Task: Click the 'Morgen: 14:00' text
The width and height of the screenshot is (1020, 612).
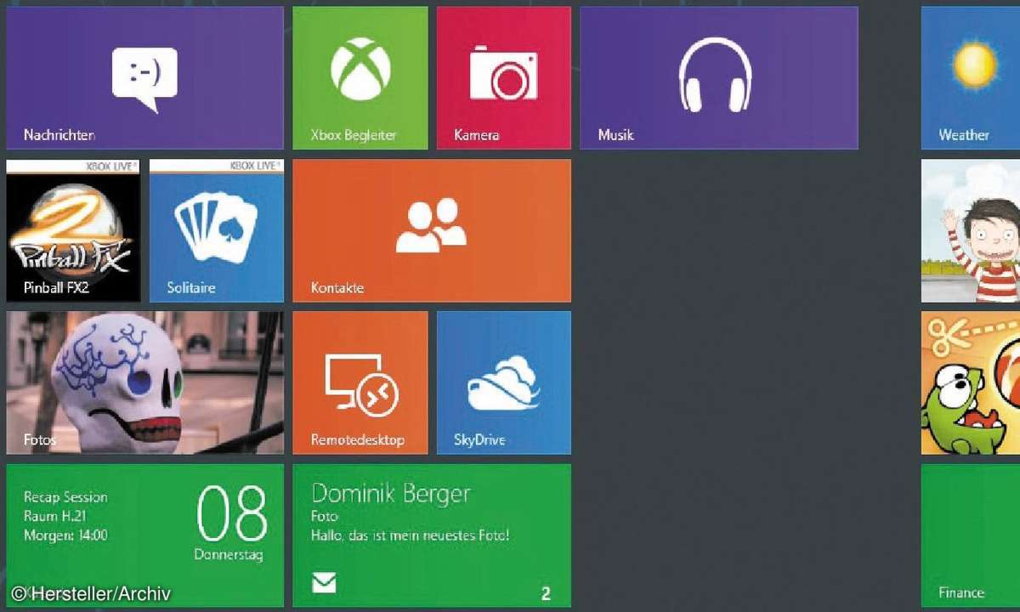Action: pyautogui.click(x=65, y=535)
